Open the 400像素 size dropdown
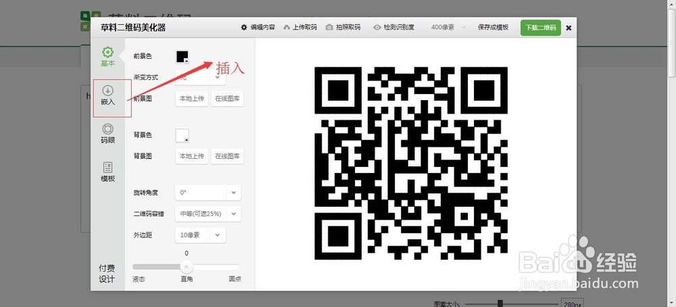 click(448, 27)
